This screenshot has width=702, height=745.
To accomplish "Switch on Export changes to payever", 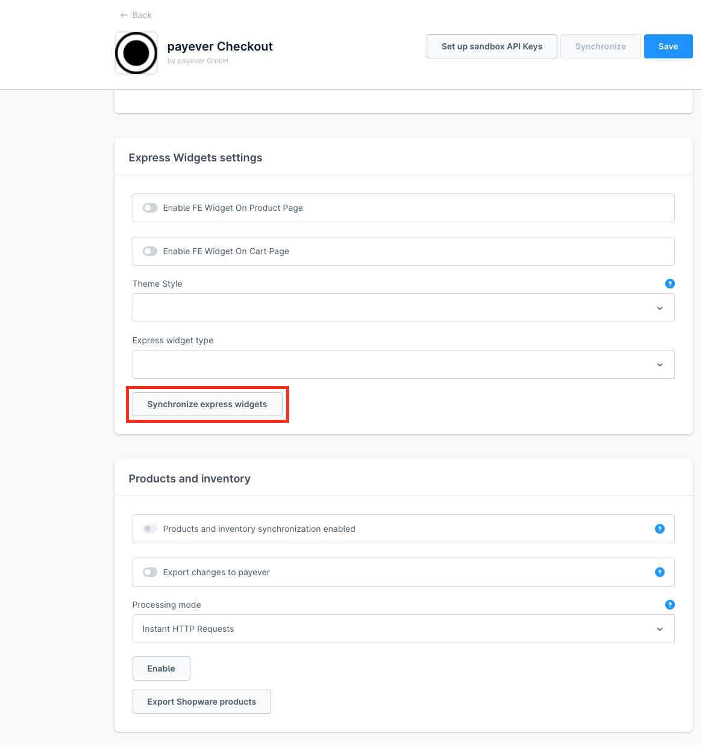I will 150,572.
